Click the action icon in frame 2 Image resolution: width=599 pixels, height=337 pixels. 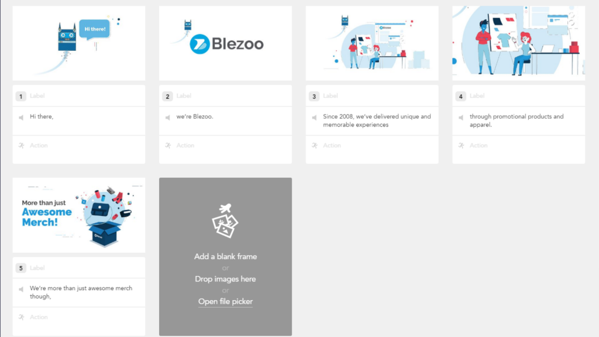(x=168, y=145)
